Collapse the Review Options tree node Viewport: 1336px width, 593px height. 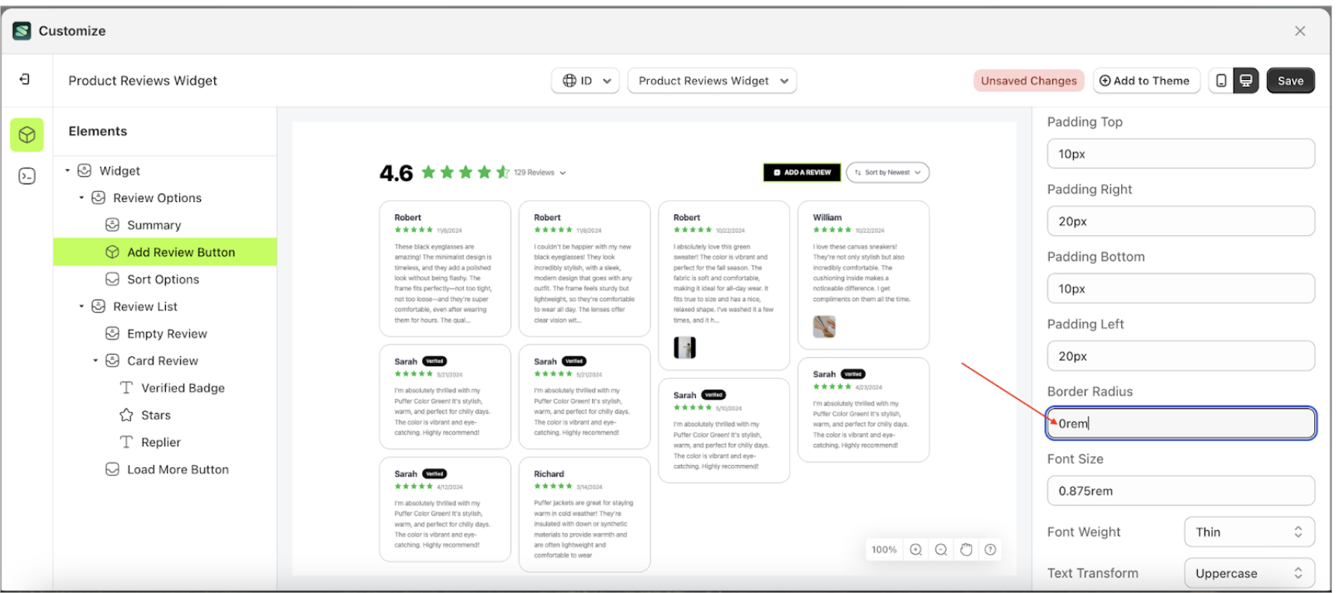pyautogui.click(x=81, y=197)
